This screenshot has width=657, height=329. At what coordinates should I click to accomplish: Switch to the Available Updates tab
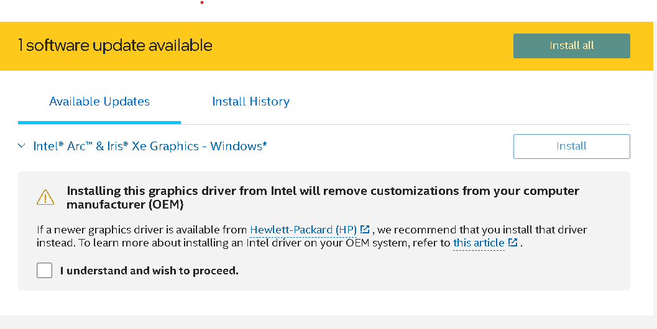(99, 102)
